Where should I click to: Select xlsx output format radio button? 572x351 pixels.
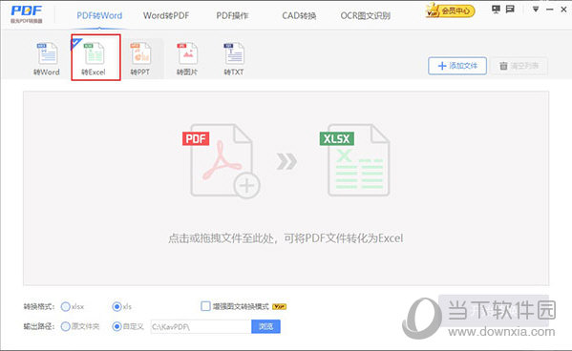(x=66, y=306)
